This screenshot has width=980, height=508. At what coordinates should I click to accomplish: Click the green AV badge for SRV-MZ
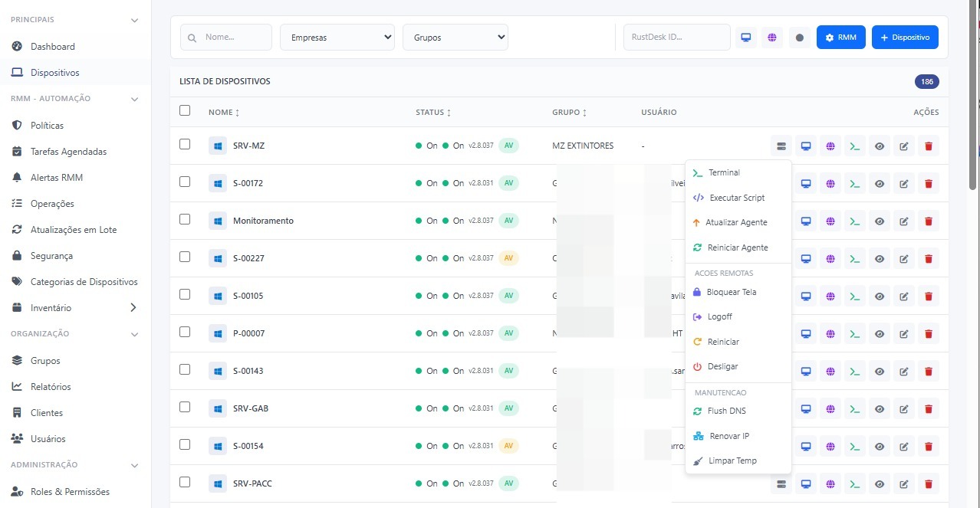508,146
